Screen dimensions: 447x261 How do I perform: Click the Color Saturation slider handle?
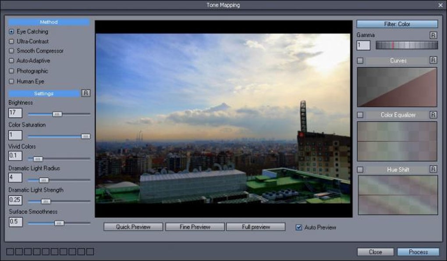click(85, 136)
